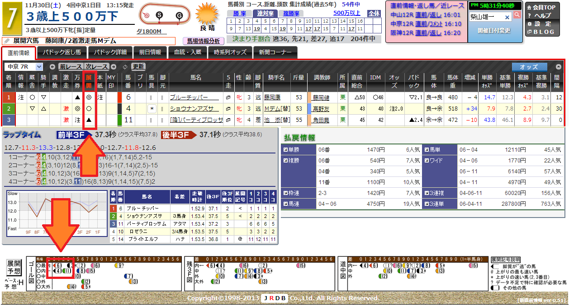Click jockey 藤岡康 link
The image size is (569, 306).
[x=273, y=97]
